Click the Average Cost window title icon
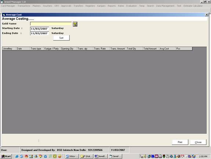Image resolution: width=211 pixels, height=159 pixels. pos(4,15)
